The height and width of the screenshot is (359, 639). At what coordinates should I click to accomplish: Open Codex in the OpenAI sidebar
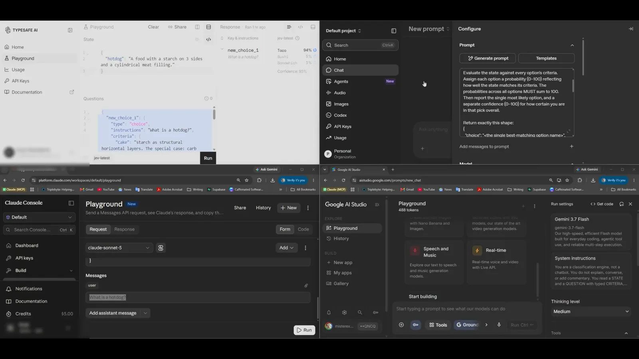pos(360,115)
